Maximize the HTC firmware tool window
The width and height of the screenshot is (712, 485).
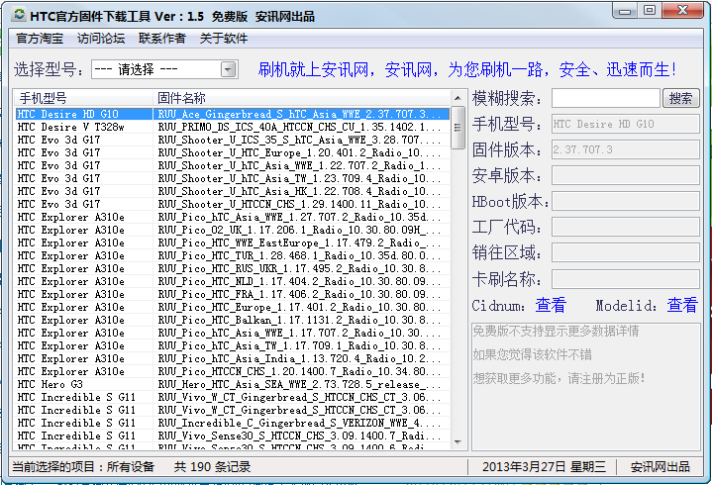tap(650, 11)
